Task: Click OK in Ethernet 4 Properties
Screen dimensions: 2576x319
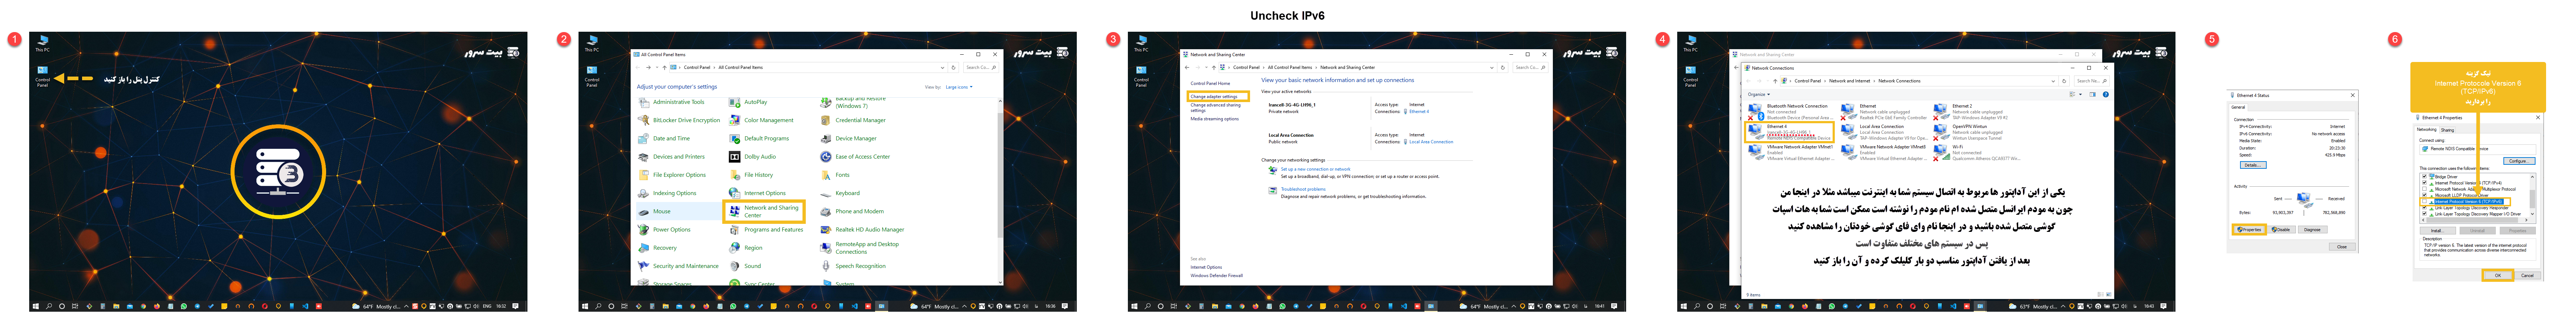Action: pos(2498,275)
